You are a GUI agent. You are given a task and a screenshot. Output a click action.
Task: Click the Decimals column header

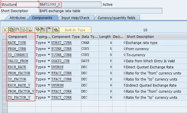[119, 37]
